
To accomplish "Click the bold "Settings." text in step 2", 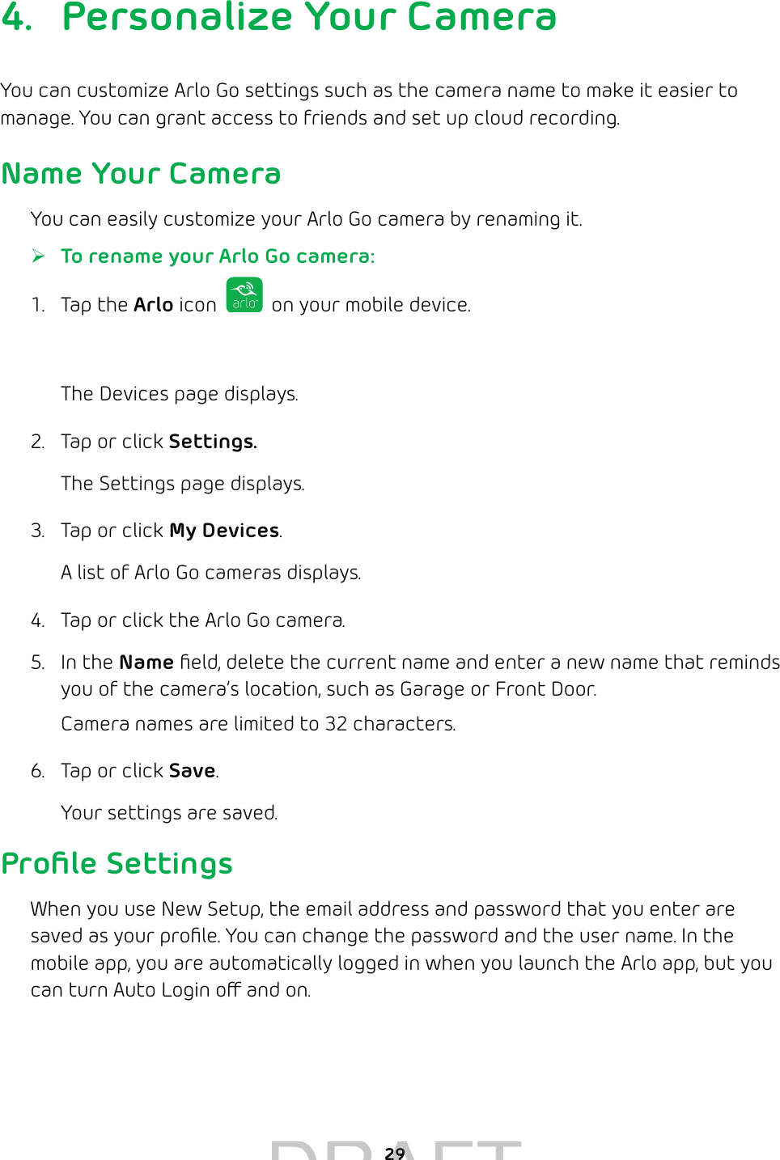I will (x=213, y=442).
